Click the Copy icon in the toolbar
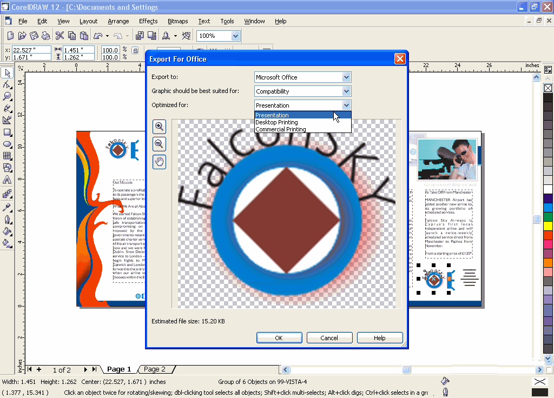This screenshot has height=398, width=554. [x=72, y=36]
